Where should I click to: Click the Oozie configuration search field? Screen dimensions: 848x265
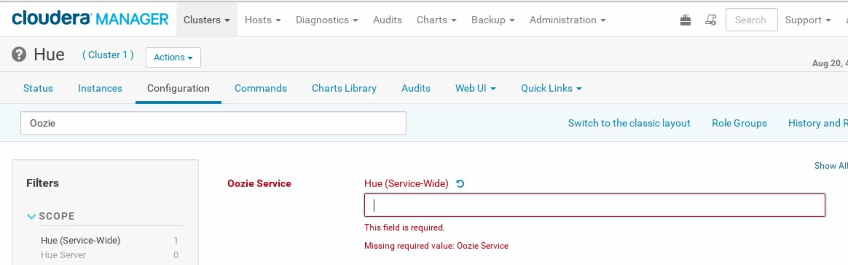coord(213,123)
